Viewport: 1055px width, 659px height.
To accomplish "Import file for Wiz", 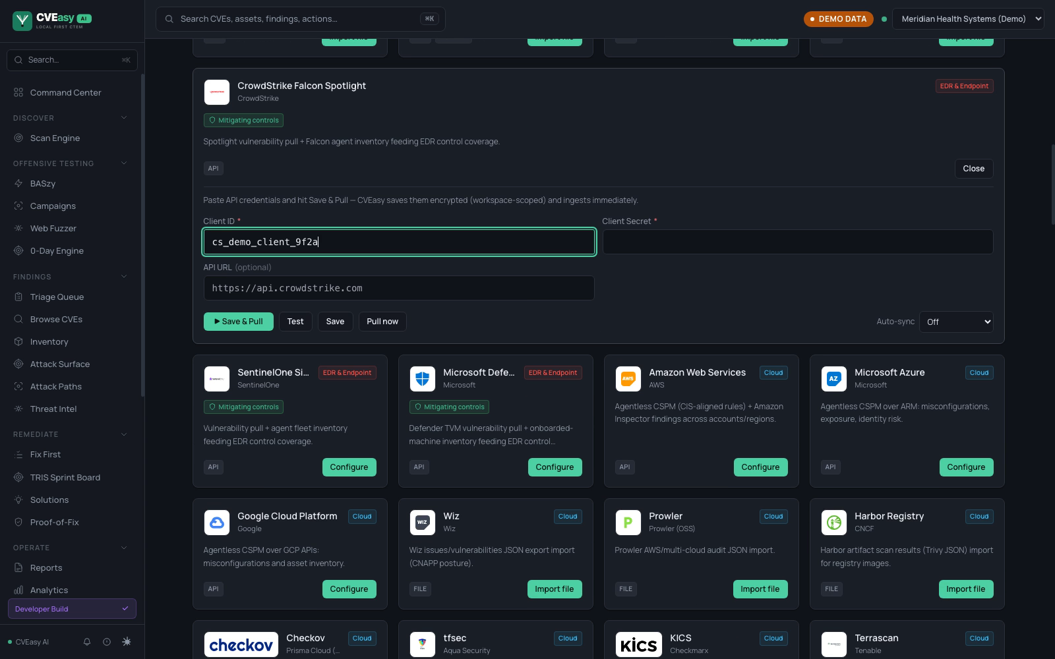I will pyautogui.click(x=555, y=589).
